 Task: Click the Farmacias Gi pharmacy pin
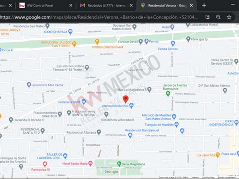(45, 164)
